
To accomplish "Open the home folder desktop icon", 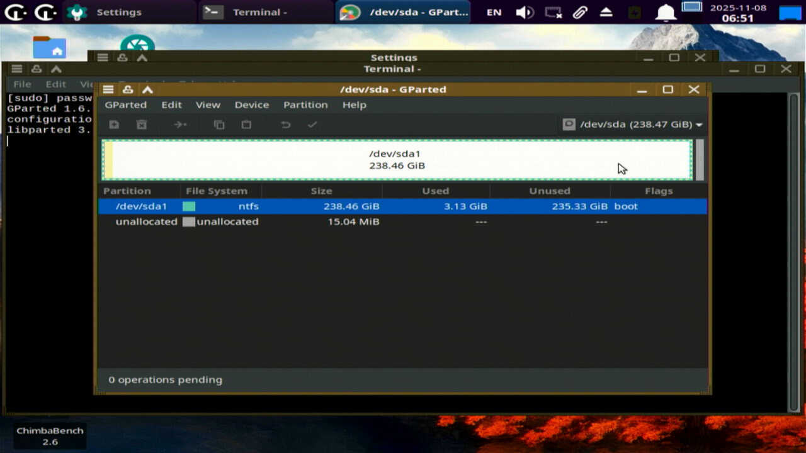I will tap(49, 47).
